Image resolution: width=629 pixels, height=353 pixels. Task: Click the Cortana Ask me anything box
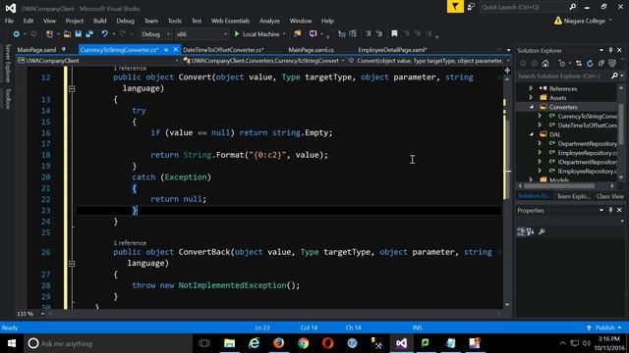pos(108,343)
